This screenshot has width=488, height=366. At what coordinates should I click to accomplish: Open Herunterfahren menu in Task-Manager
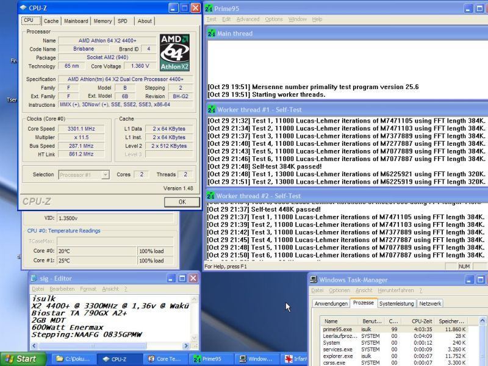pos(395,290)
